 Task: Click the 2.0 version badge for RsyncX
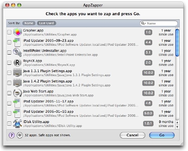click(x=148, y=63)
